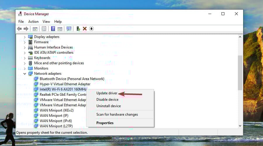Click the WAN Miniport (IKEv2) icon
Image resolution: width=263 pixels, height=146 pixels.
[x=36, y=110]
